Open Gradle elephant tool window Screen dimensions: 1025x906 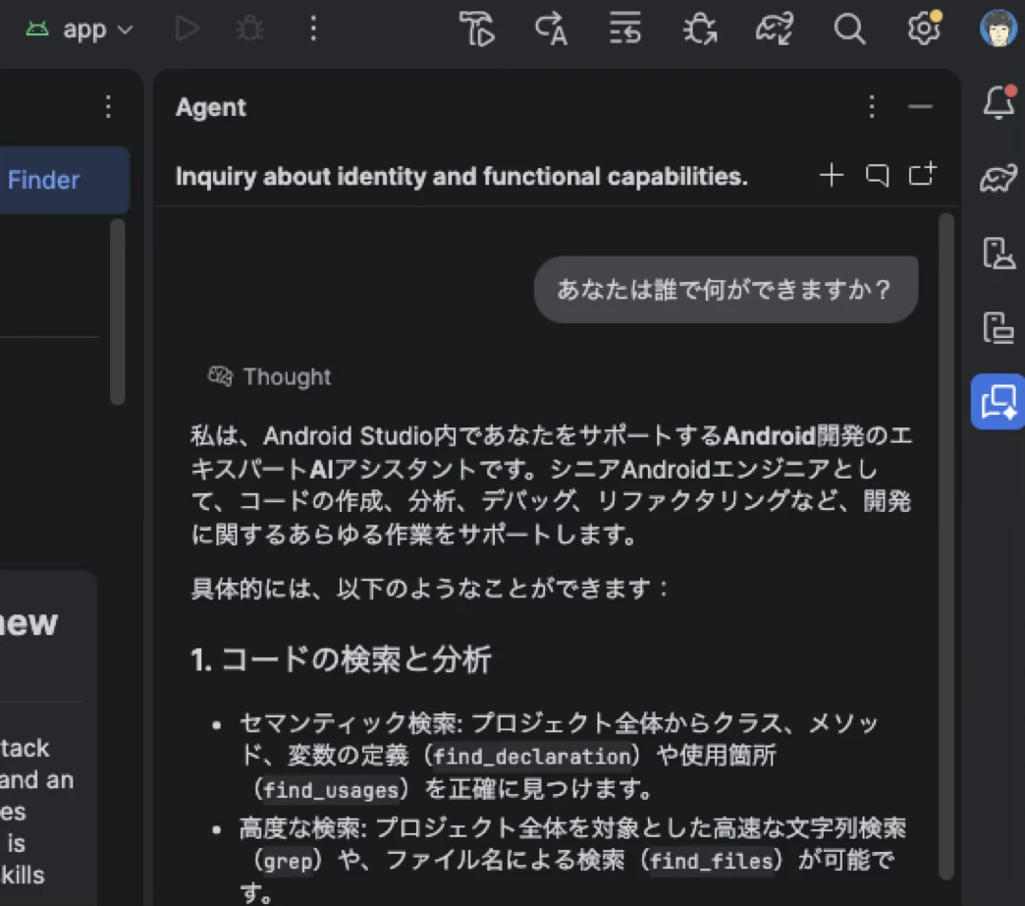point(998,177)
